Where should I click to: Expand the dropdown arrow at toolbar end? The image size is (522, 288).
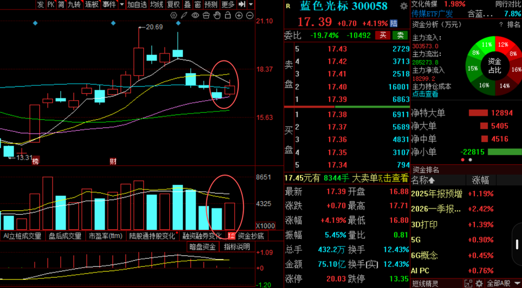point(251,5)
